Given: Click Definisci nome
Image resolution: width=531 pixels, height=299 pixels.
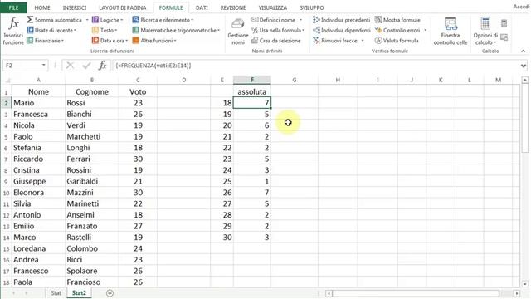Looking at the screenshot, I should [273, 20].
